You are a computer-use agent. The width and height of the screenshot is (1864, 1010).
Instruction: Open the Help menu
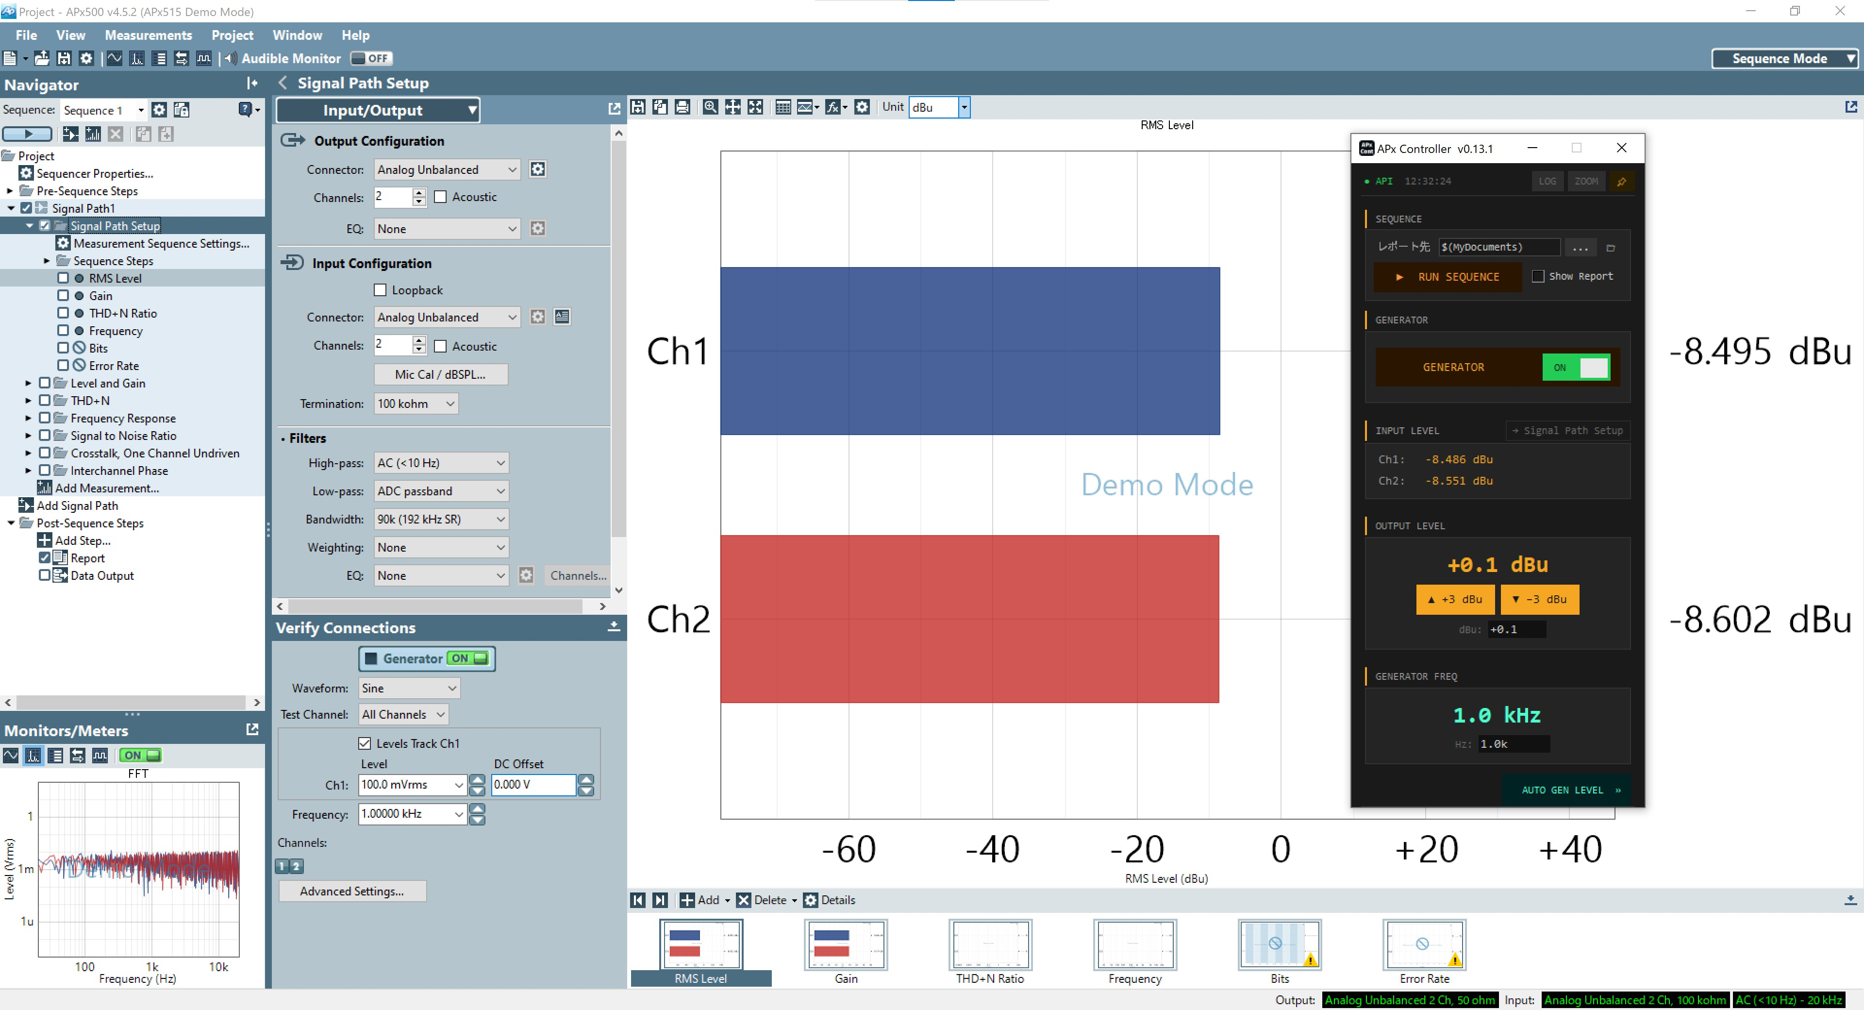click(x=355, y=35)
